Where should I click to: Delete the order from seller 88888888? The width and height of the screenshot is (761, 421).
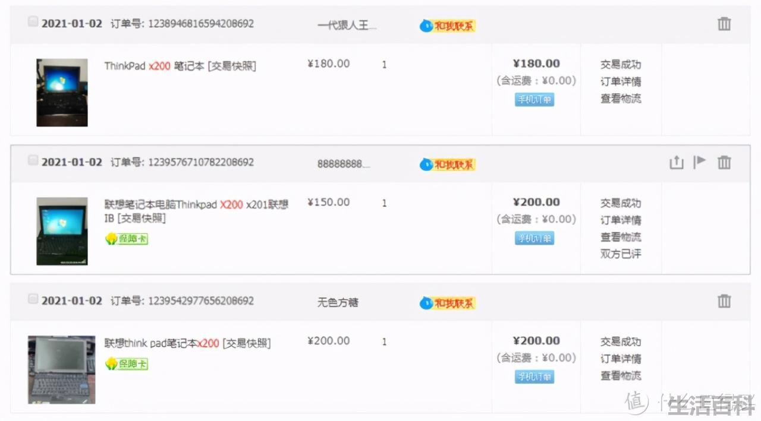[724, 162]
